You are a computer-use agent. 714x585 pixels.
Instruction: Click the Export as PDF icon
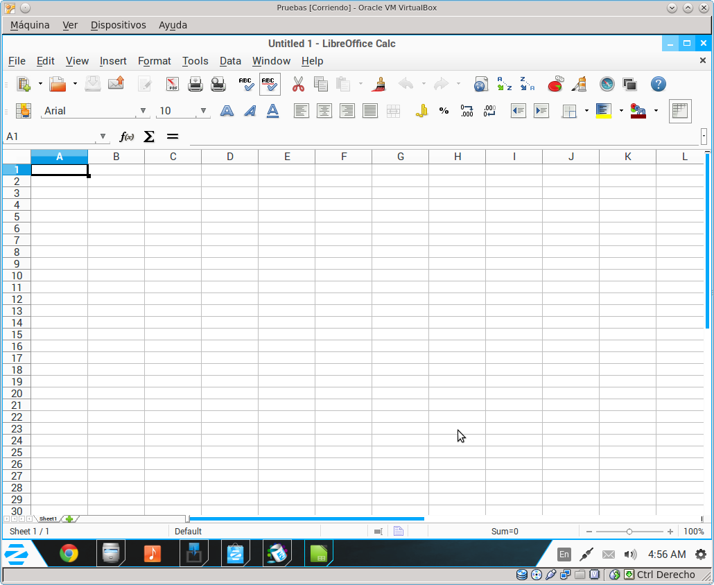click(x=173, y=85)
